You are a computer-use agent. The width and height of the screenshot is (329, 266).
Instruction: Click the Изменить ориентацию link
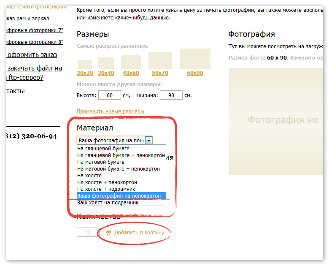306,57
